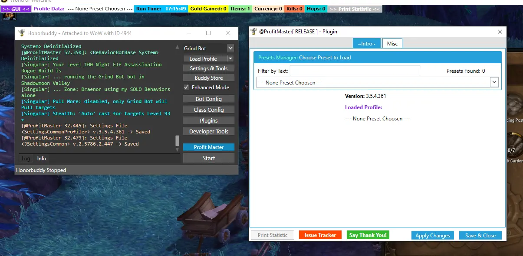Open the Buddy Store
Screen dimensions: 523x256
(209, 78)
